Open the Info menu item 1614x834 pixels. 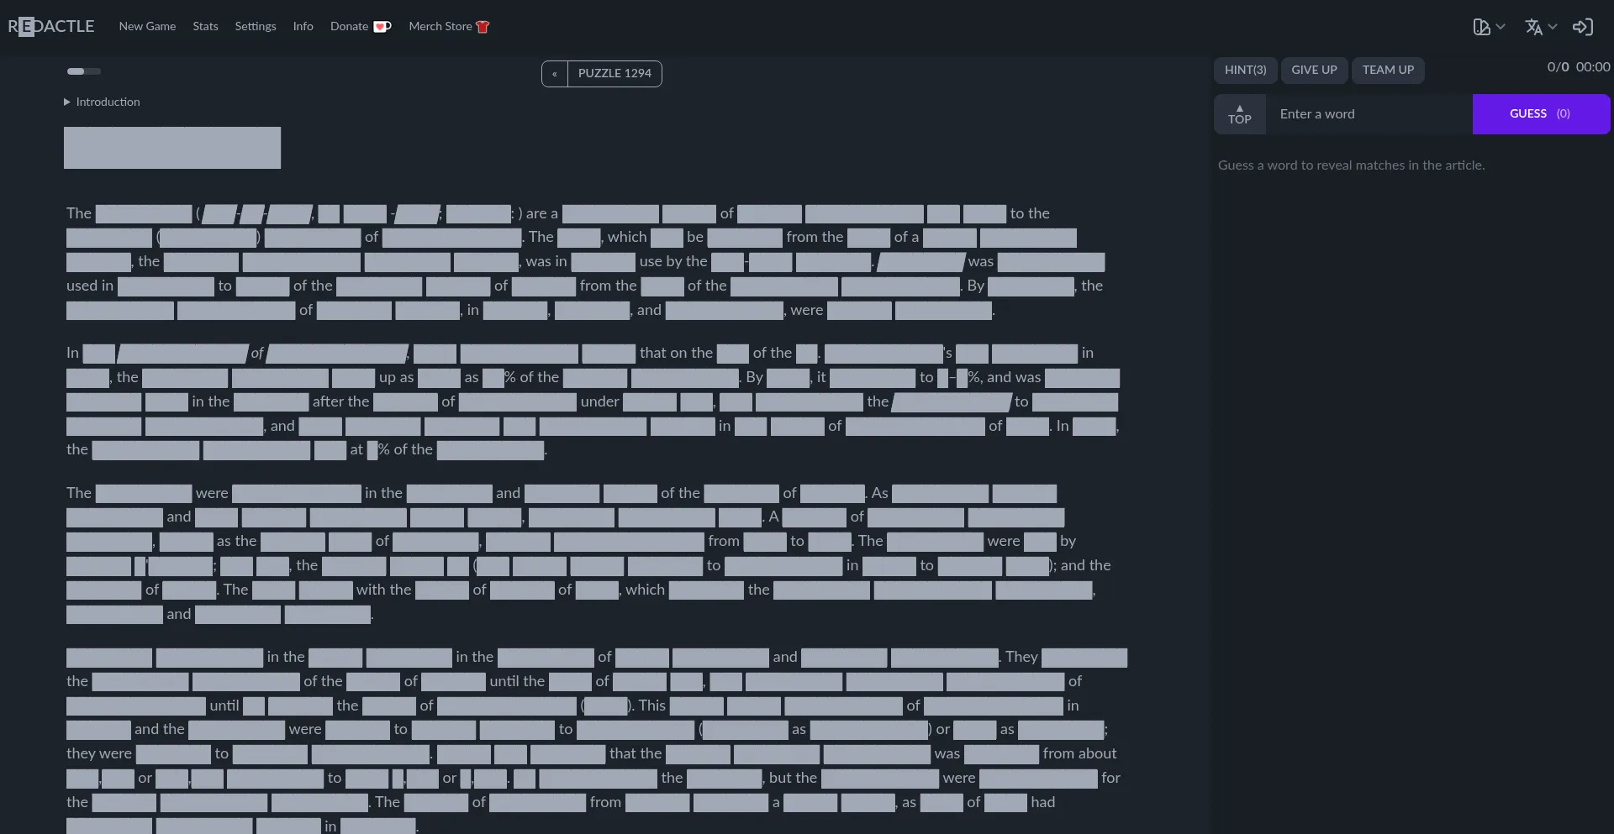(x=303, y=26)
